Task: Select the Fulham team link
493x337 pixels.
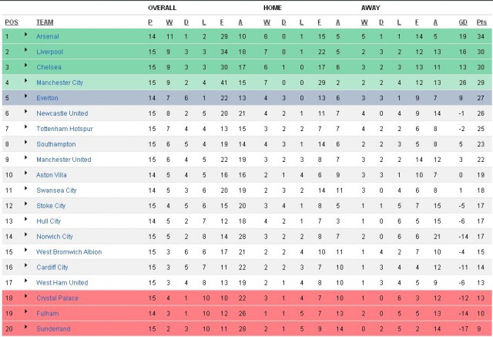Action: pyautogui.click(x=47, y=313)
